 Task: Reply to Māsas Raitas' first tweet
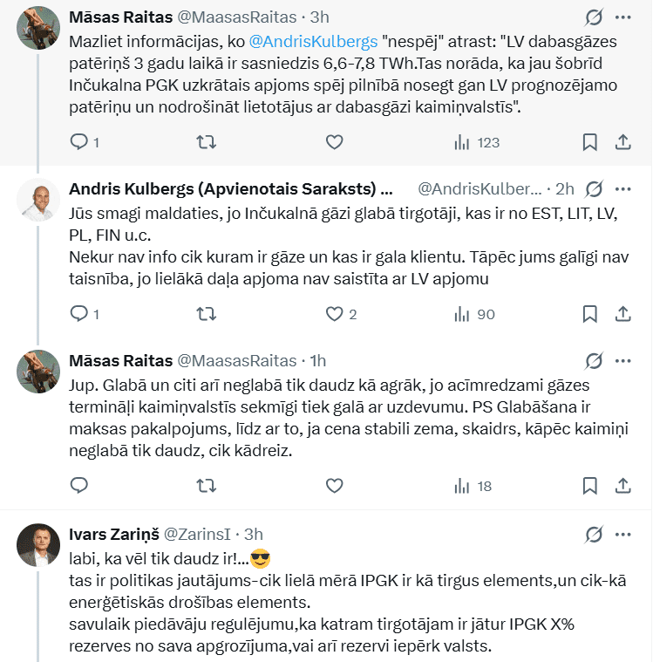click(79, 142)
